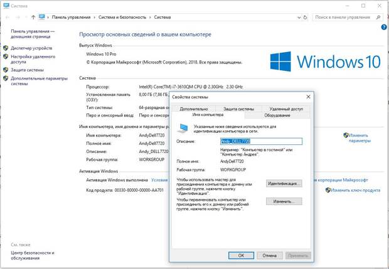Click the Windows 10 Pro edition text

[101, 54]
